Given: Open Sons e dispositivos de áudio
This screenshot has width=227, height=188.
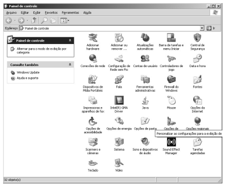Looking at the screenshot, I should [145, 142].
